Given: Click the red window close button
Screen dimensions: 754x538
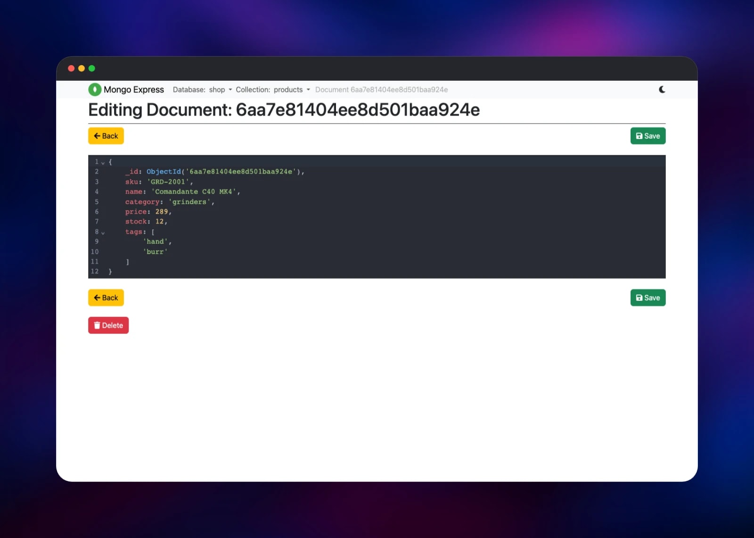Looking at the screenshot, I should click(71, 68).
